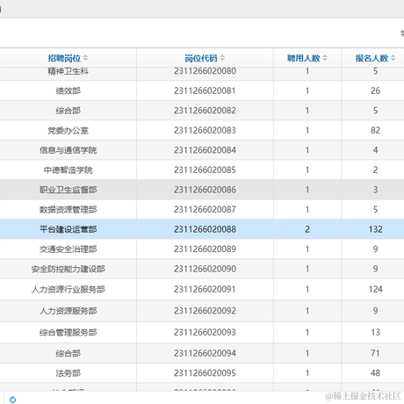
Task: Click job code 2311266020089
Action: [x=205, y=249]
